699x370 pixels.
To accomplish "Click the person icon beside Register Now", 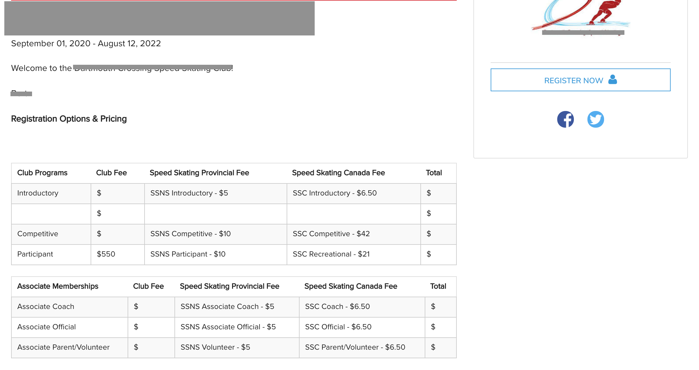I will point(613,80).
